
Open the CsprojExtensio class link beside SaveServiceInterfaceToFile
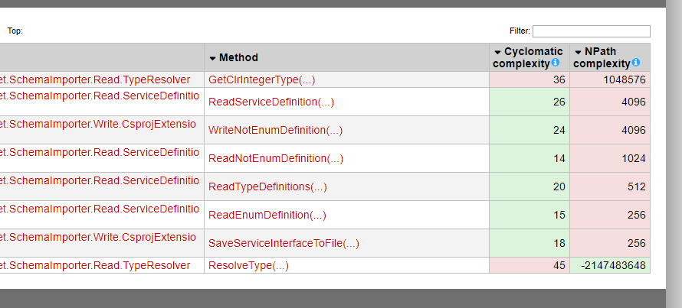click(98, 238)
